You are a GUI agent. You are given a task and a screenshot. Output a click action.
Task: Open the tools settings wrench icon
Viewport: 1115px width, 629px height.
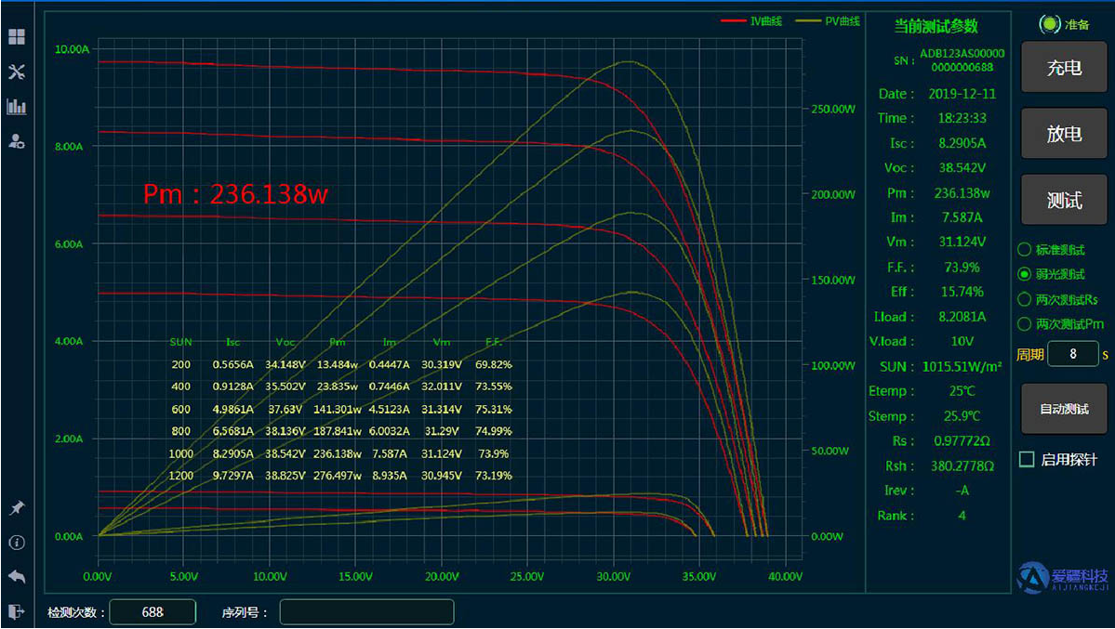pos(17,72)
